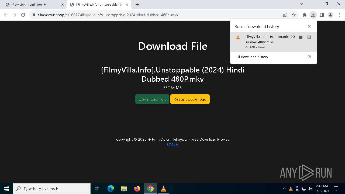
Task: Close the Recent download history popup
Action: tap(309, 26)
